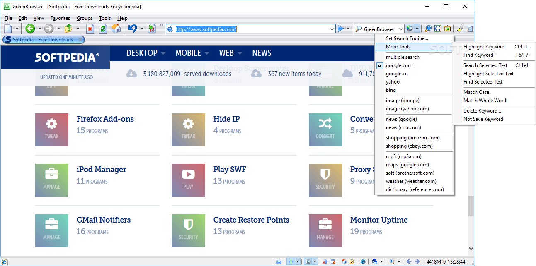This screenshot has width=536, height=266.
Task: Click the blue right arrow in status bar
Action: [417, 261]
